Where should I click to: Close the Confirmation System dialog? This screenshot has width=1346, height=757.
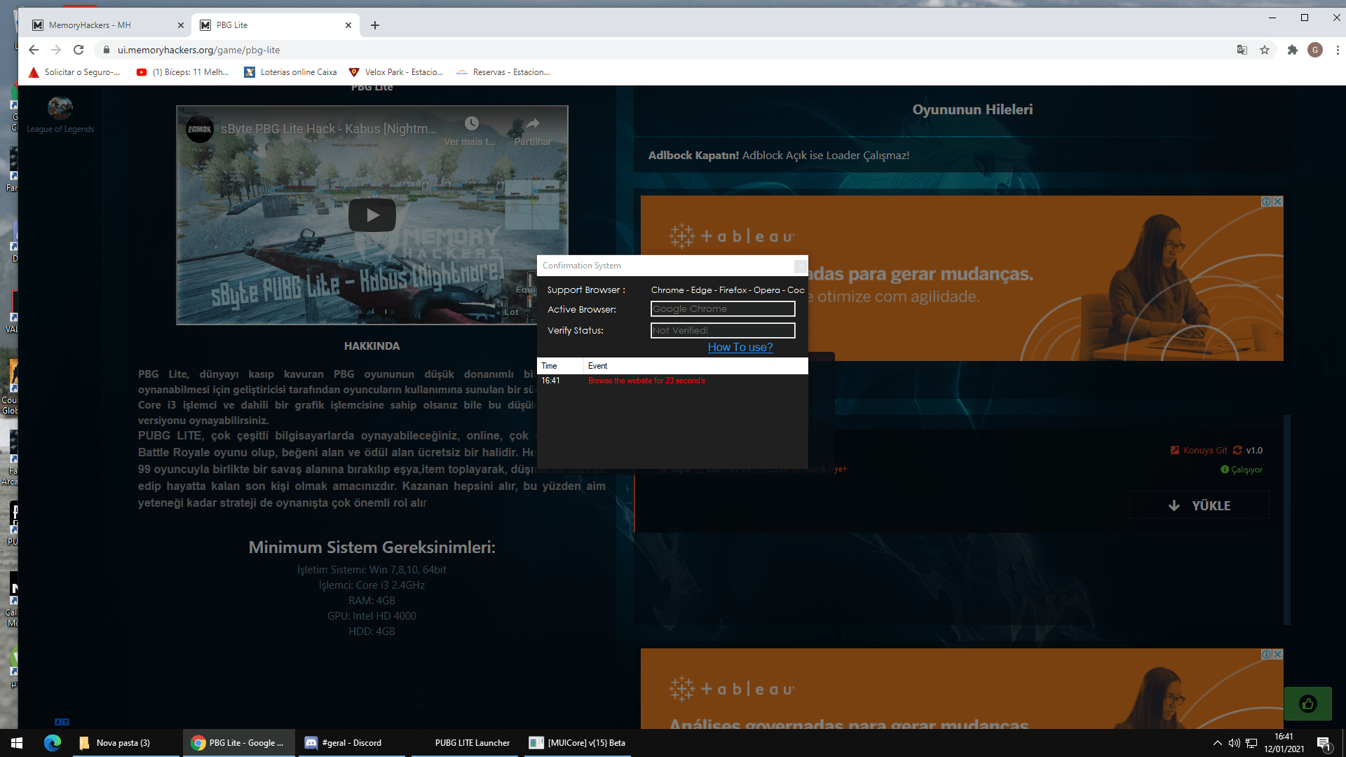click(x=800, y=266)
